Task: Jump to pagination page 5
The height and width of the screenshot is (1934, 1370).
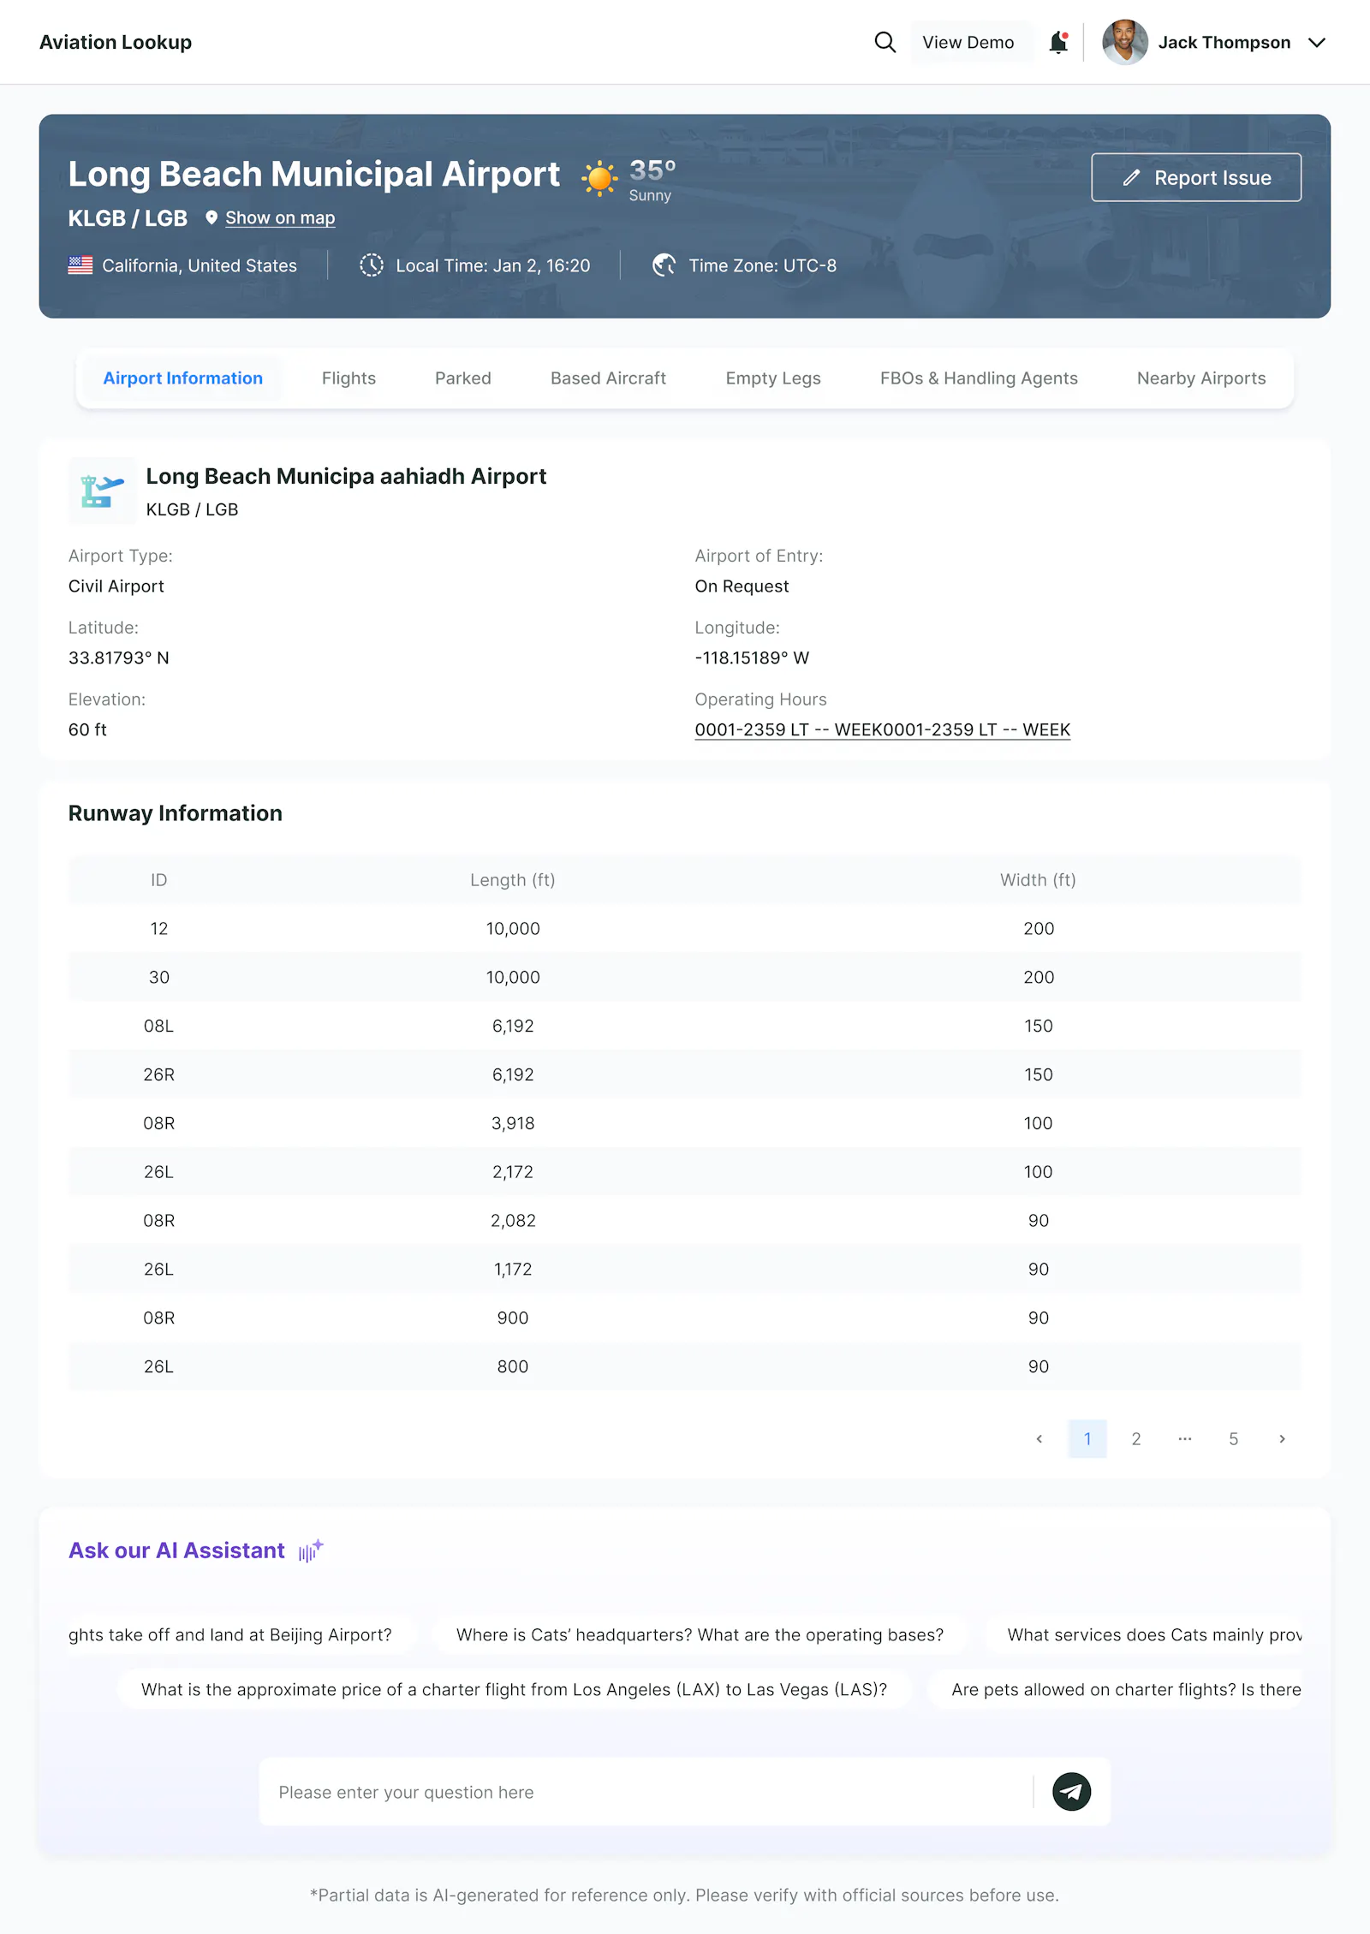Action: (1233, 1439)
